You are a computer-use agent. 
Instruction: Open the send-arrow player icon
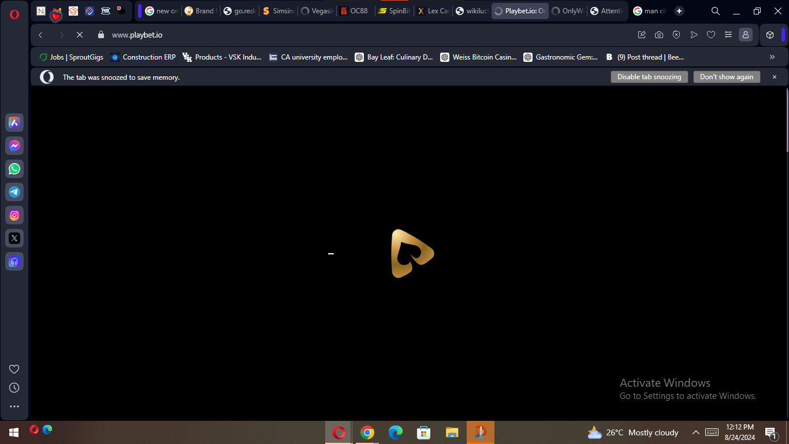[x=694, y=35]
